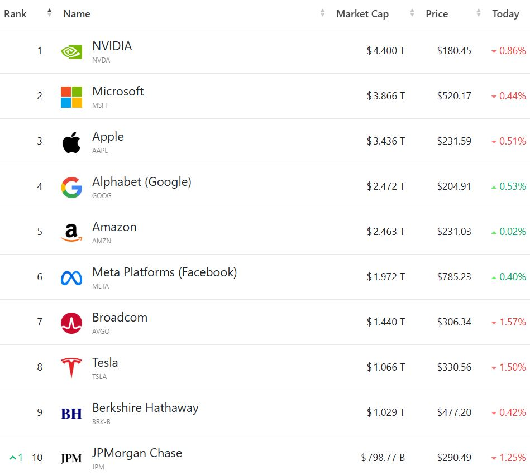Sort table by Rank arrows
The width and height of the screenshot is (530, 475).
click(49, 13)
